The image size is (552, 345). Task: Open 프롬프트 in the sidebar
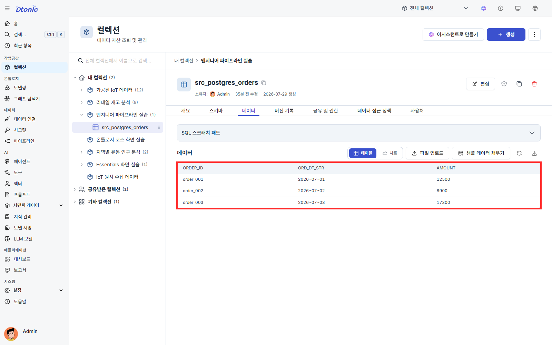pyautogui.click(x=34, y=195)
